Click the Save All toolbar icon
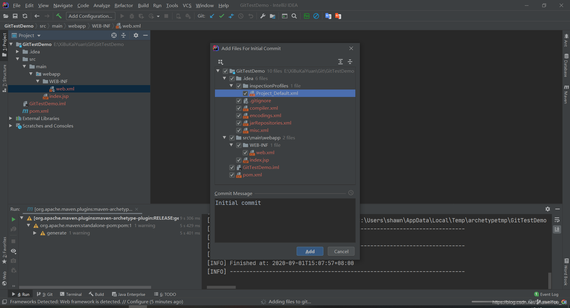Screen dimensions: 570x308 click(x=15, y=16)
